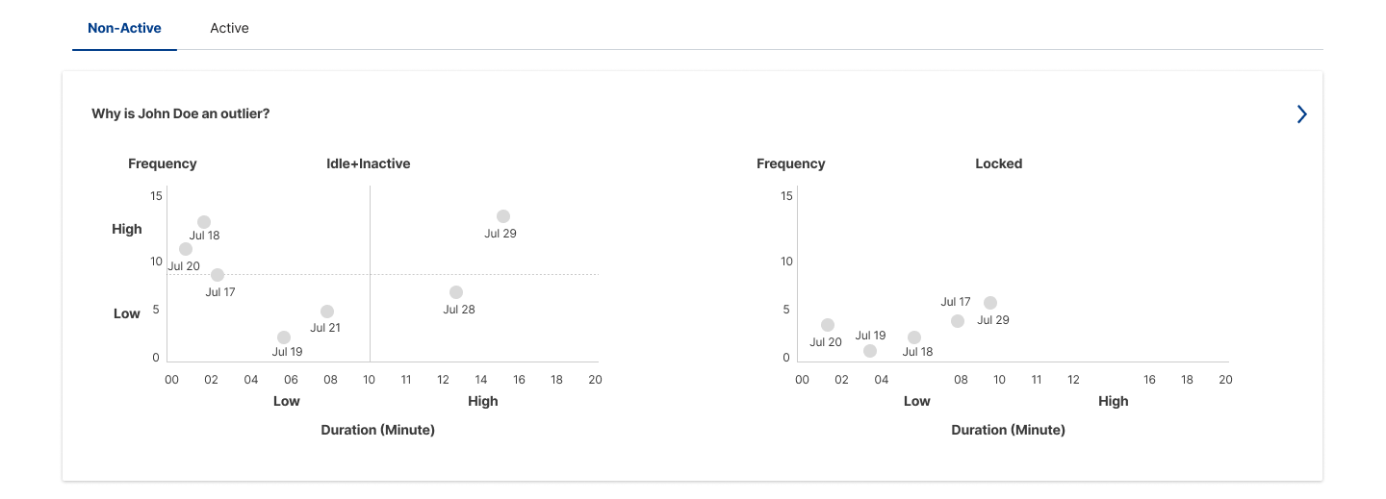
Task: Click the Jul 17 point in Idle+Inactive chart
Action: point(218,275)
